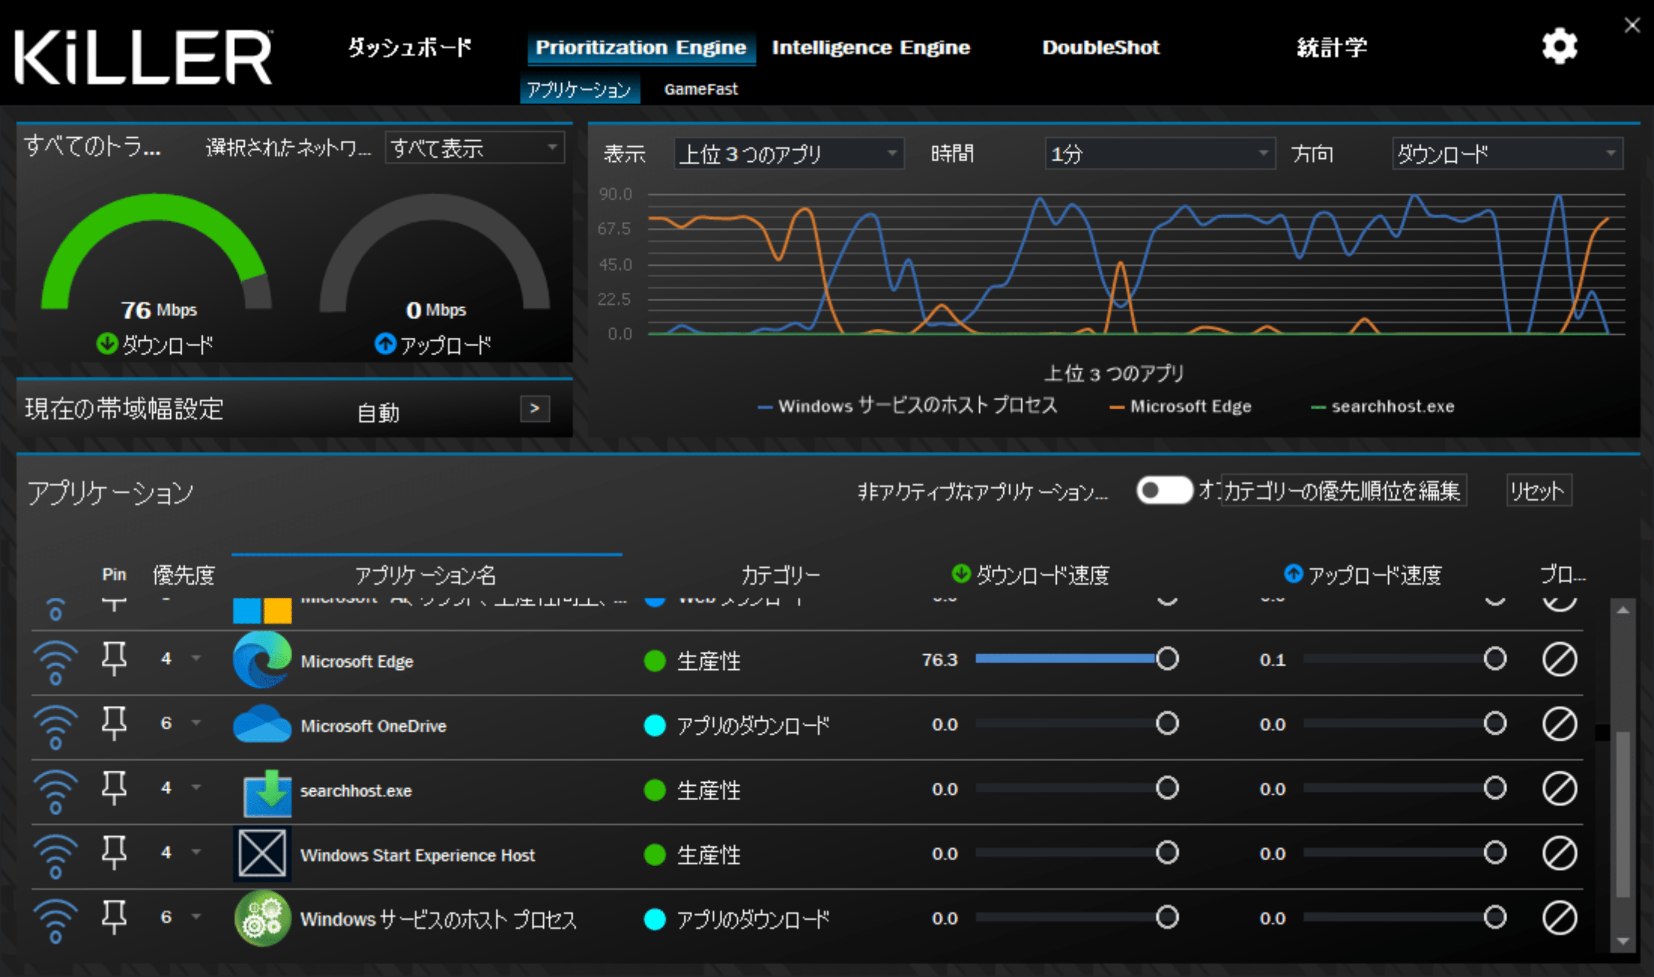Click the blue upload arrow icon under gauge
The width and height of the screenshot is (1654, 977).
(385, 344)
